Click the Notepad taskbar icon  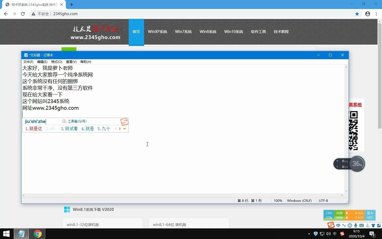21,234
